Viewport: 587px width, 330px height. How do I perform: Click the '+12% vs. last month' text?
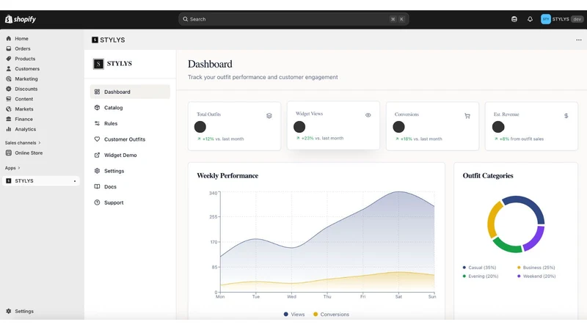pos(221,139)
